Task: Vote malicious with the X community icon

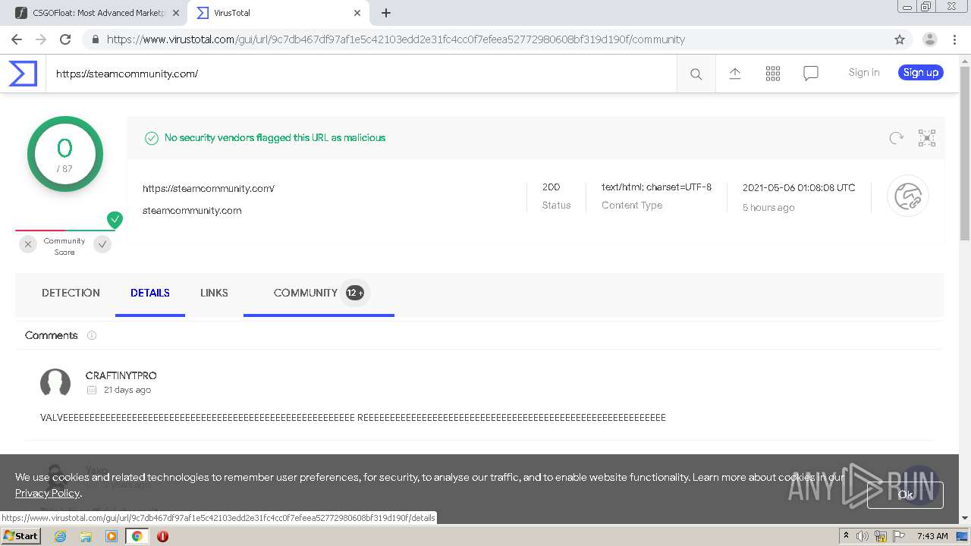Action: point(28,244)
